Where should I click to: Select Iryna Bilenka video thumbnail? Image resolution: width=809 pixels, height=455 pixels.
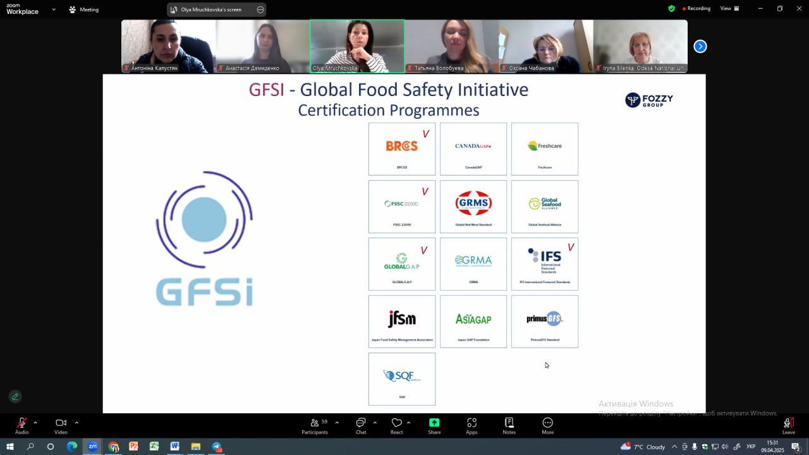[640, 46]
